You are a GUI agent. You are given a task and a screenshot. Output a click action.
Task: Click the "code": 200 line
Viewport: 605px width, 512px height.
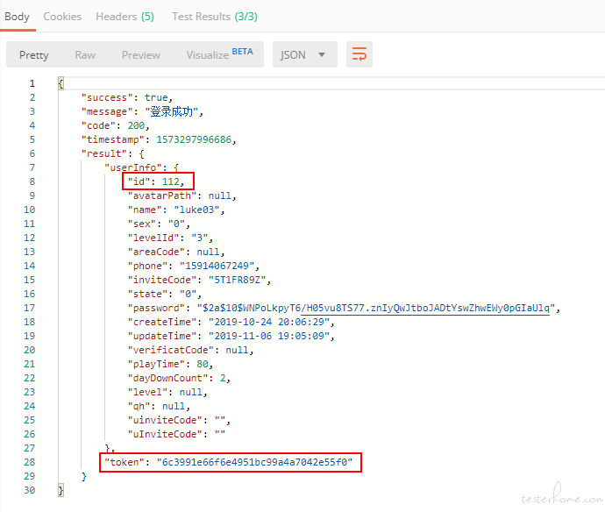tap(115, 125)
